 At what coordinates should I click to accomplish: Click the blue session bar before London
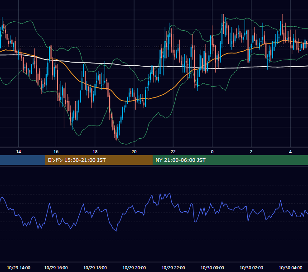(23, 160)
